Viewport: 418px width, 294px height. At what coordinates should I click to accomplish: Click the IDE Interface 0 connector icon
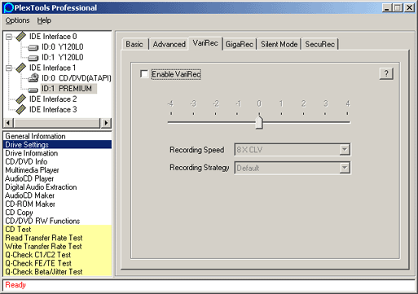click(20, 37)
